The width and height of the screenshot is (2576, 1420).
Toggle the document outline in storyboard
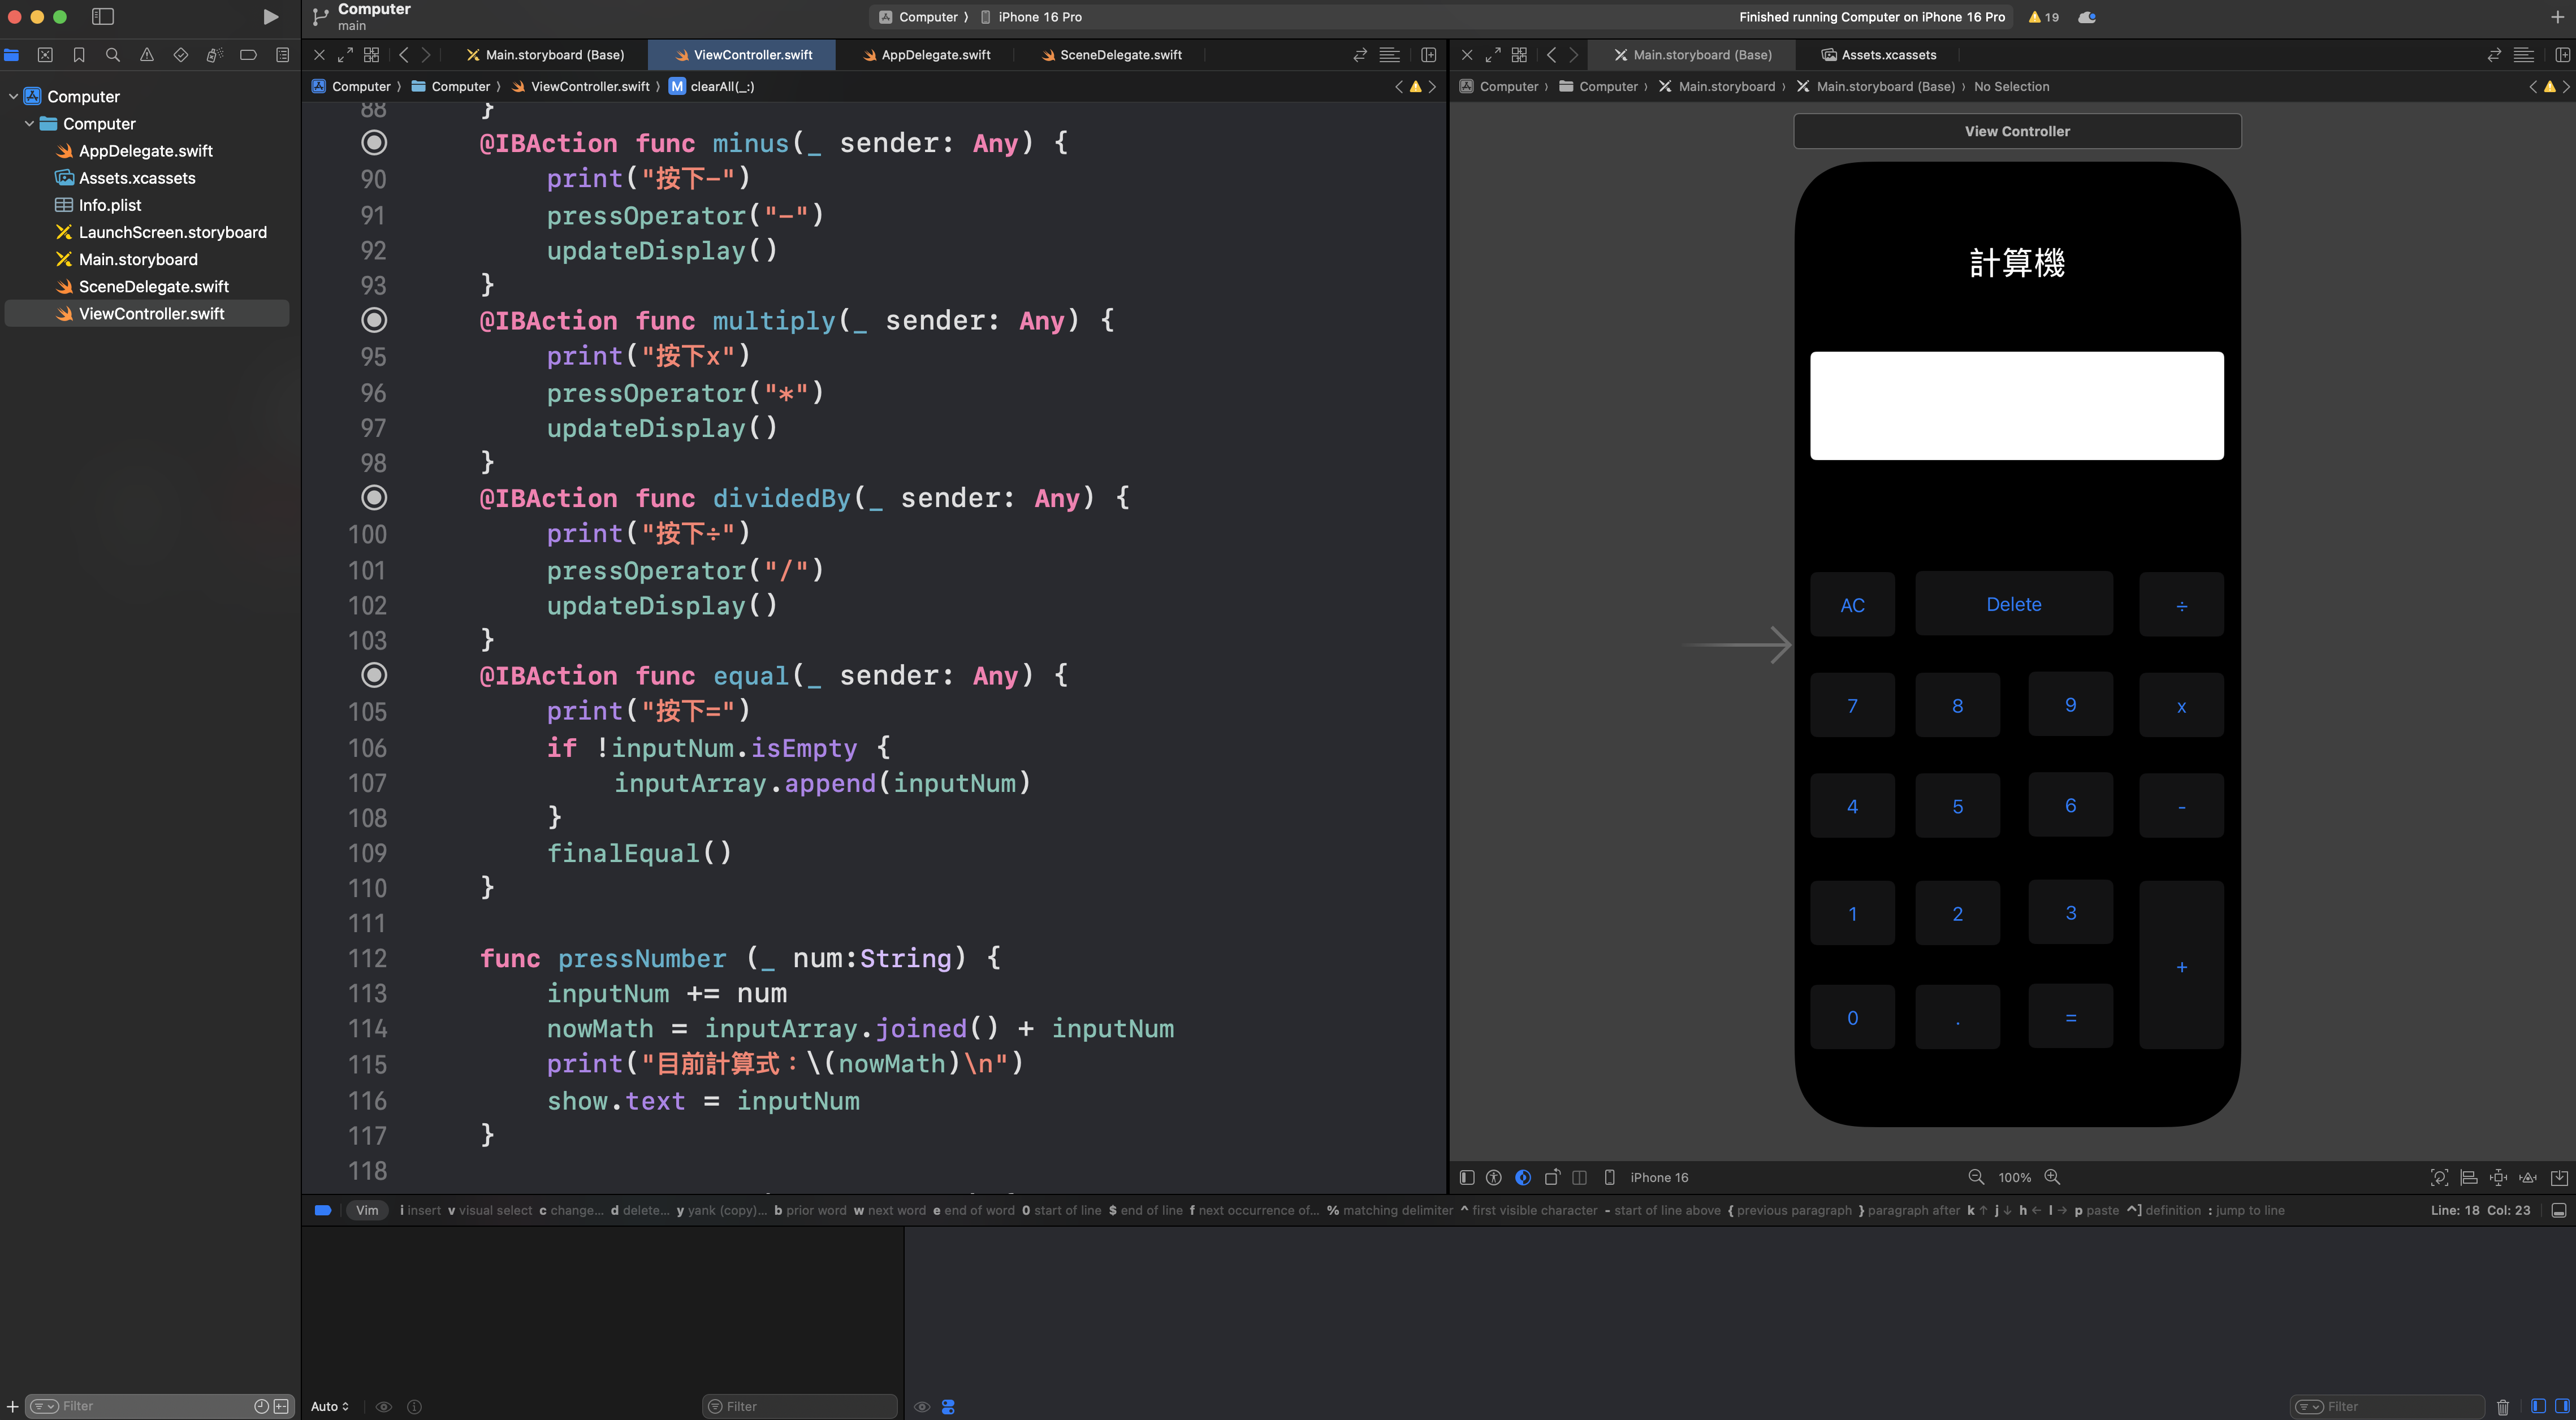(1467, 1177)
